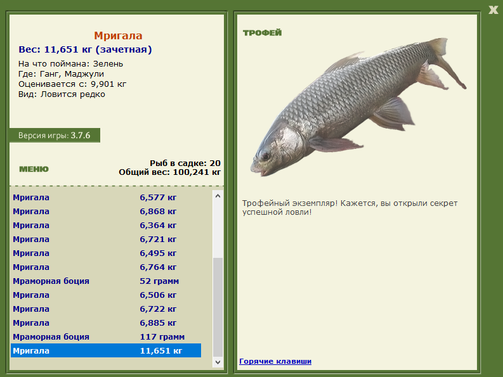Click the Вид: Ловится редко line
Screen dimensions: 503x377
click(62, 94)
